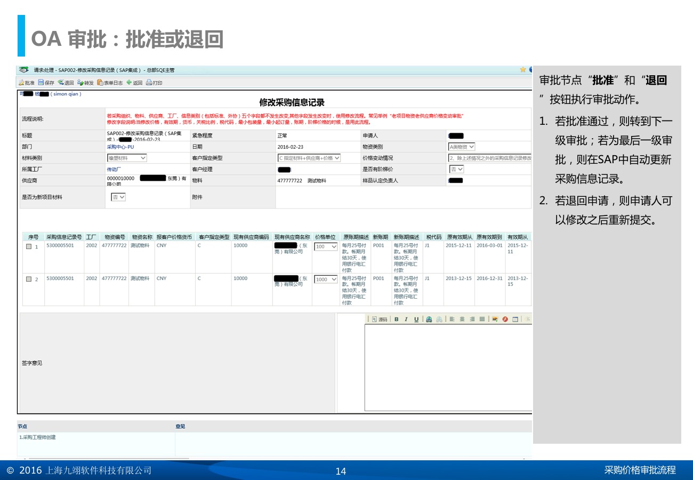
Task: Open the 材料类别 dropdown showing 橡塑材料
Action: click(127, 158)
